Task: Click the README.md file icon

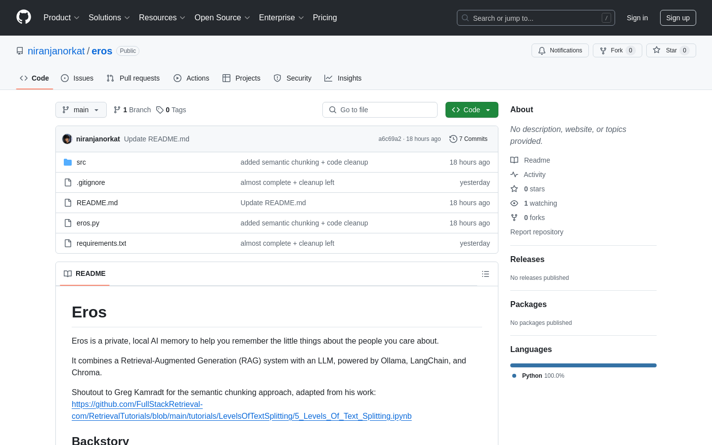Action: tap(68, 203)
